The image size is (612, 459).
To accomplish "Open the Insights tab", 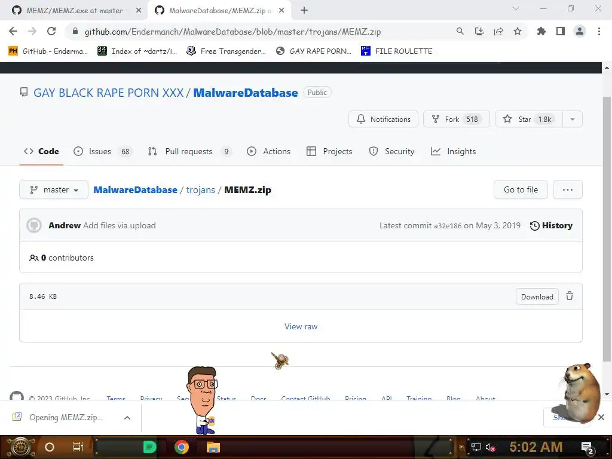I will coord(454,151).
